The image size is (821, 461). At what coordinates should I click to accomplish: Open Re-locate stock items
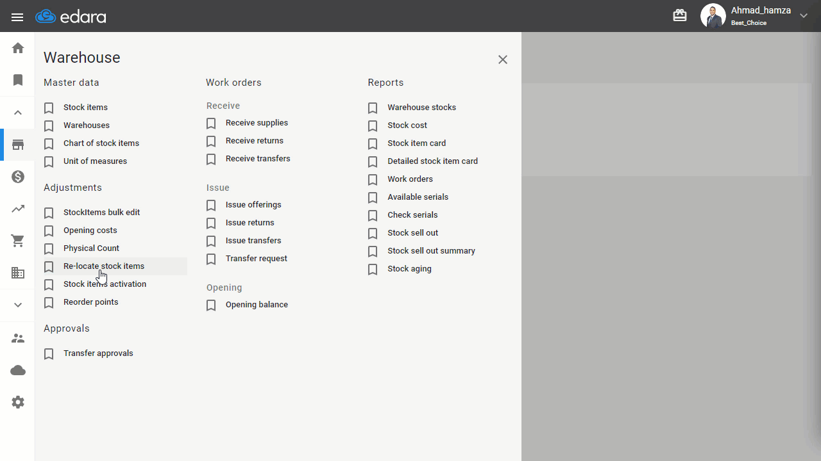coord(104,266)
